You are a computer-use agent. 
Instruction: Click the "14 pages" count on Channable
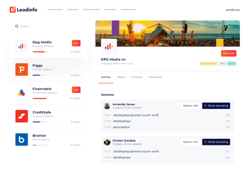click(75, 98)
